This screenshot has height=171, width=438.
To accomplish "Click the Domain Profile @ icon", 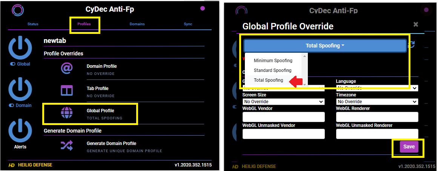I will (67, 68).
